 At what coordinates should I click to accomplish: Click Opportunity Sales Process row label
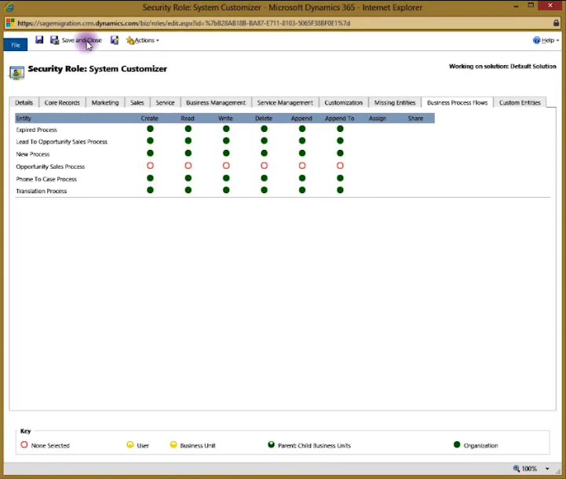50,166
